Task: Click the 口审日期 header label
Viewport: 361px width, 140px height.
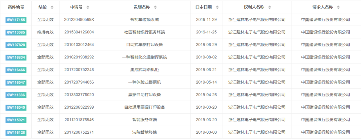Action: (x=204, y=7)
